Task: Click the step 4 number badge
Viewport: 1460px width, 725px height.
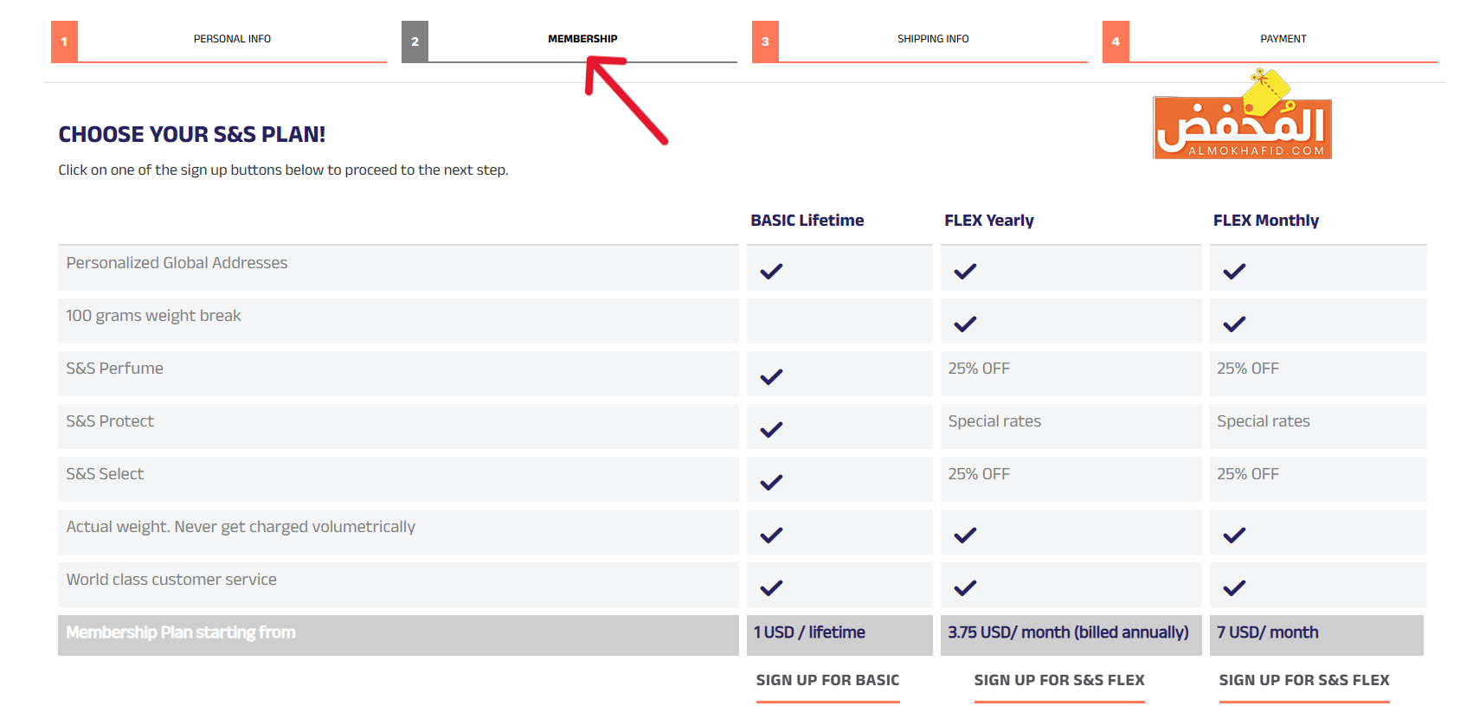Action: [x=1116, y=42]
